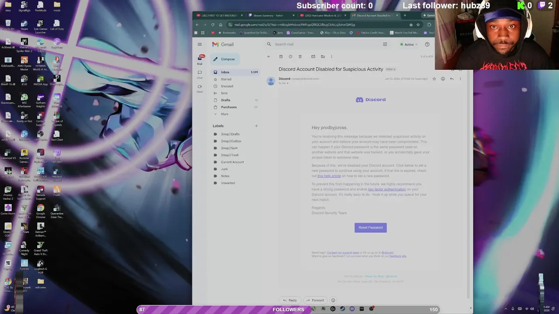Viewport: 559px width, 314px height.
Task: Open 'Contact our support team' link
Action: pos(343,253)
